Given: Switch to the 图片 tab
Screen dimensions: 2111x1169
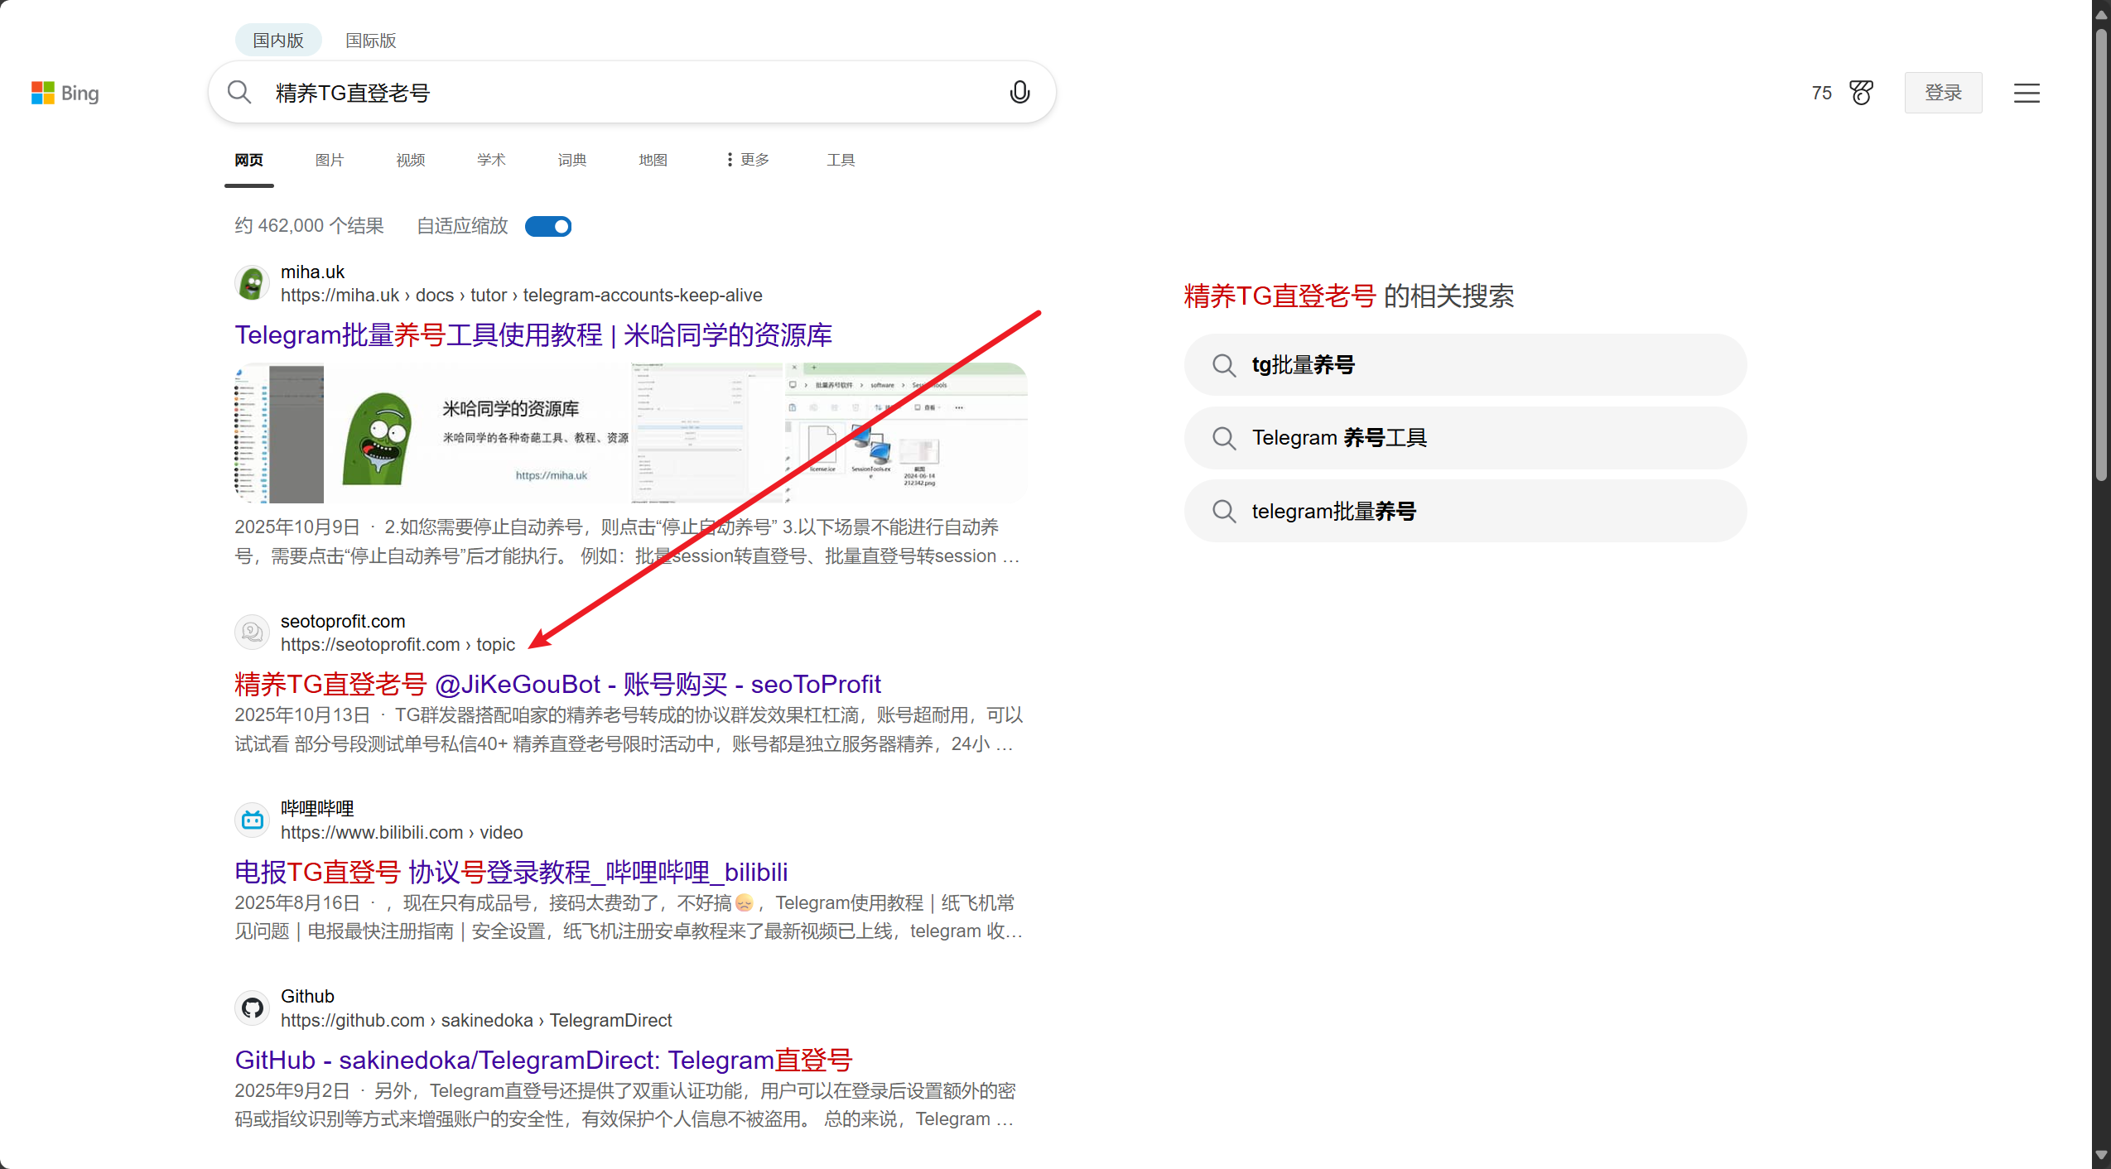Looking at the screenshot, I should (329, 160).
